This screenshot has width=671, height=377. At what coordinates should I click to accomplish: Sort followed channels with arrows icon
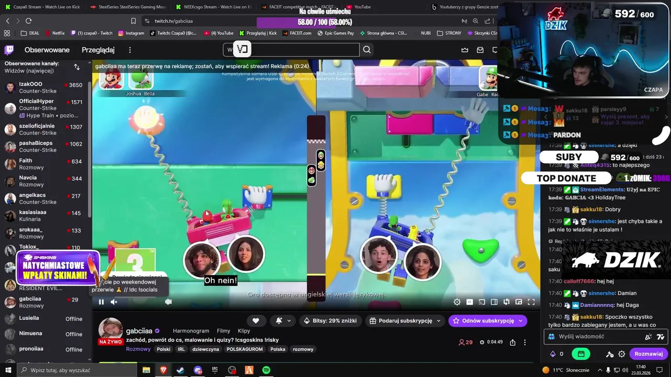(77, 67)
